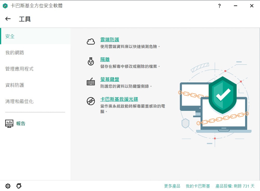The width and height of the screenshot is (260, 191).
Task: Launch the 螢幕鍵盤 link
Action: pyautogui.click(x=110, y=79)
